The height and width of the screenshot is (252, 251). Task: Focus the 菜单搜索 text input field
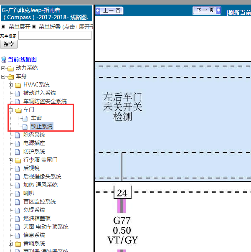click(x=55, y=36)
